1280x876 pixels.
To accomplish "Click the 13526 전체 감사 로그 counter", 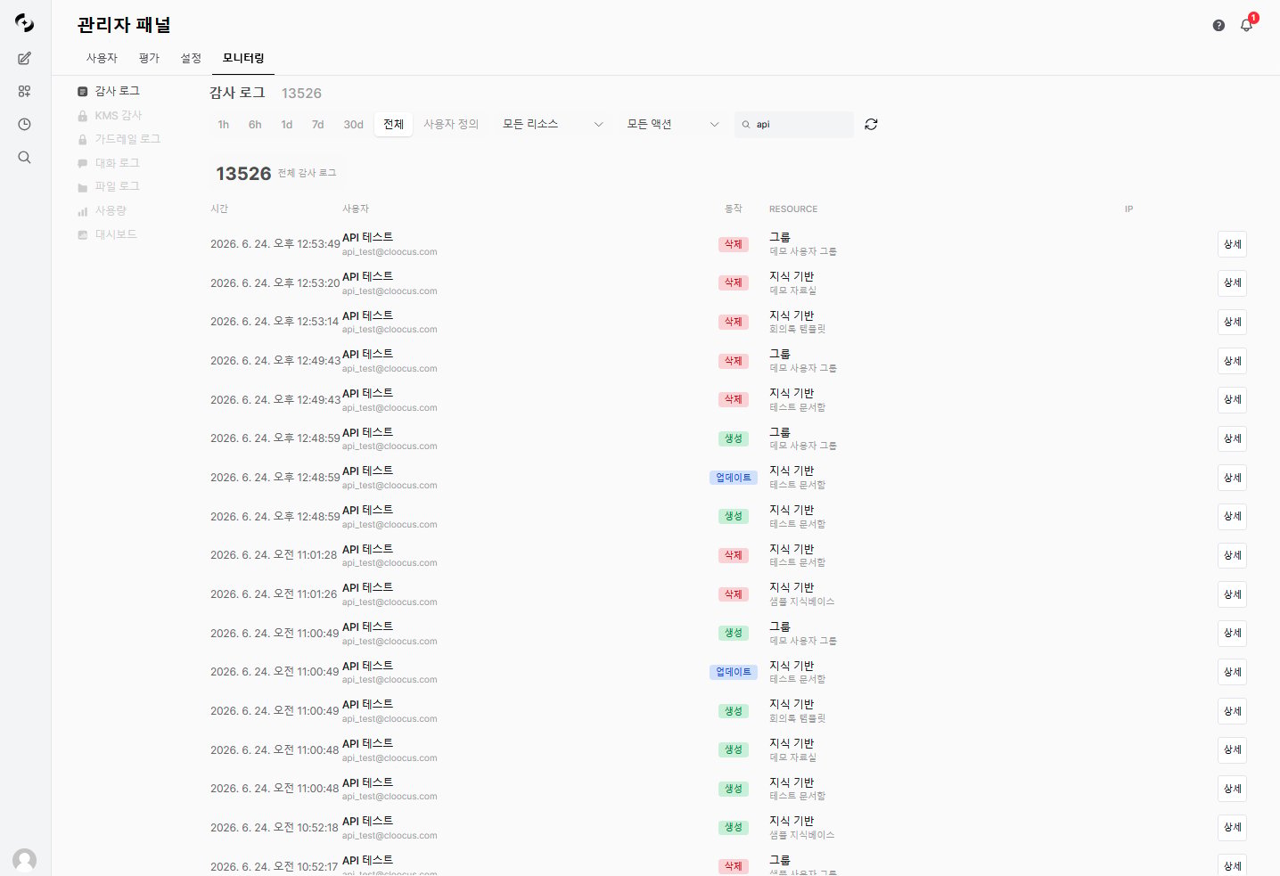I will (276, 174).
